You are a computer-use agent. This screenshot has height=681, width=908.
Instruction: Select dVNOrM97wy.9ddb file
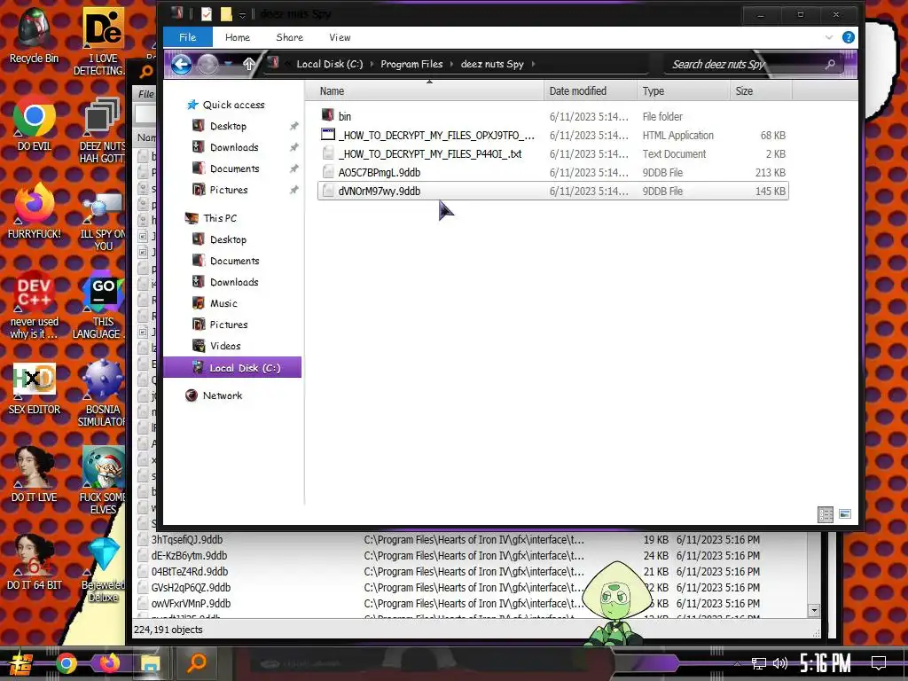point(553,191)
